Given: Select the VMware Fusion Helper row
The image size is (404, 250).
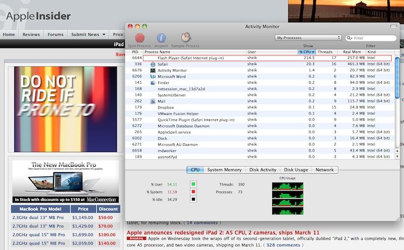Looking at the screenshot, I should [x=260, y=114].
